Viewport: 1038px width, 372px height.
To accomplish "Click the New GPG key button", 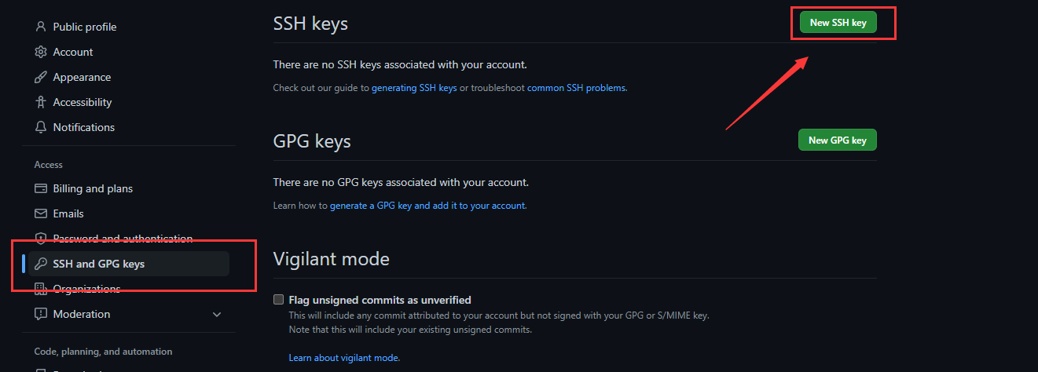I will 837,140.
